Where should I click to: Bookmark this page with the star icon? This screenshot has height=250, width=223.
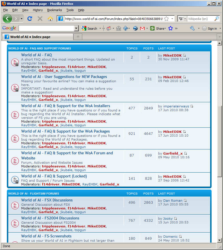tap(166, 19)
